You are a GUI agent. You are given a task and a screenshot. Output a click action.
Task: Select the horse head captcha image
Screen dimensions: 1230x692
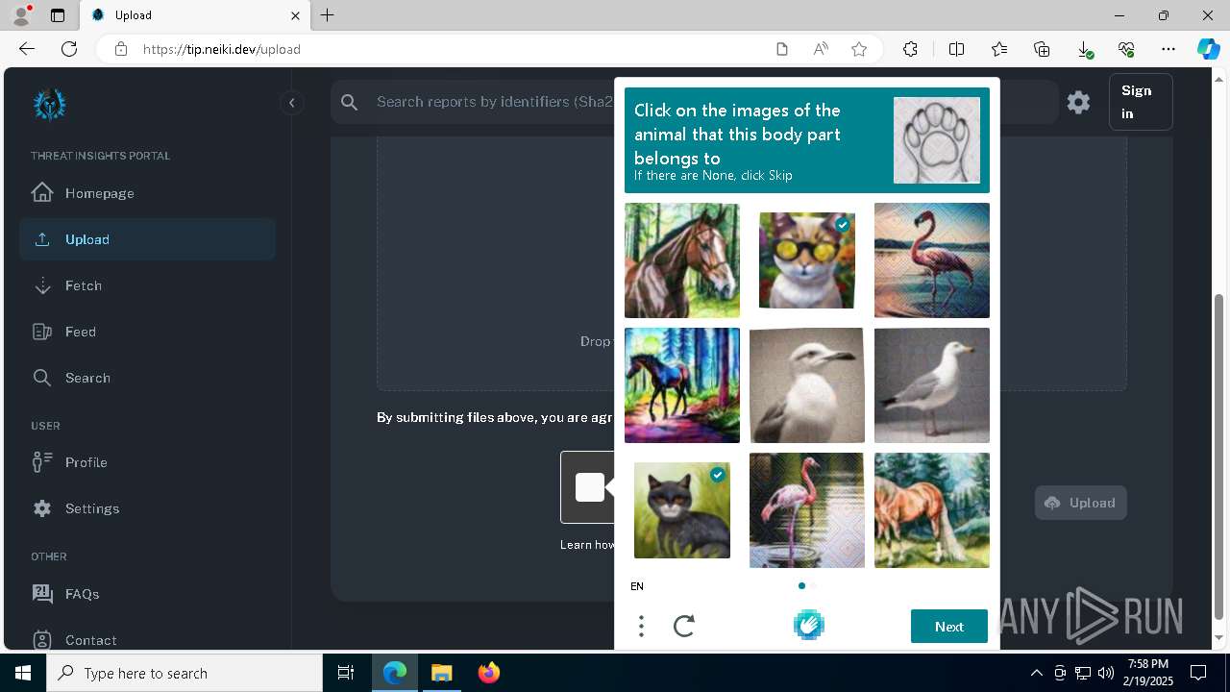(x=682, y=260)
